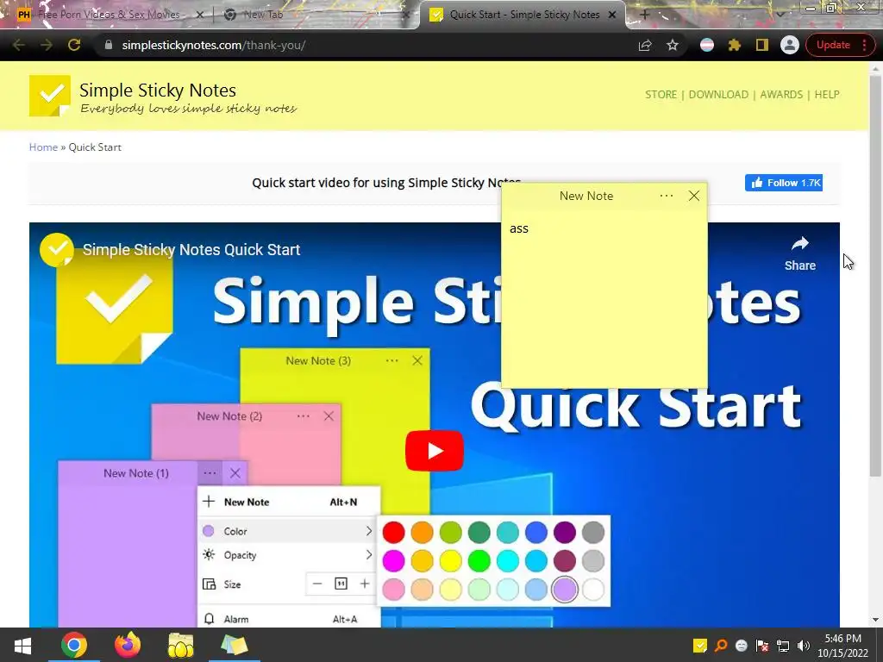Go back using the browser back arrow
Screen dimensions: 883x662
pyautogui.click(x=19, y=45)
